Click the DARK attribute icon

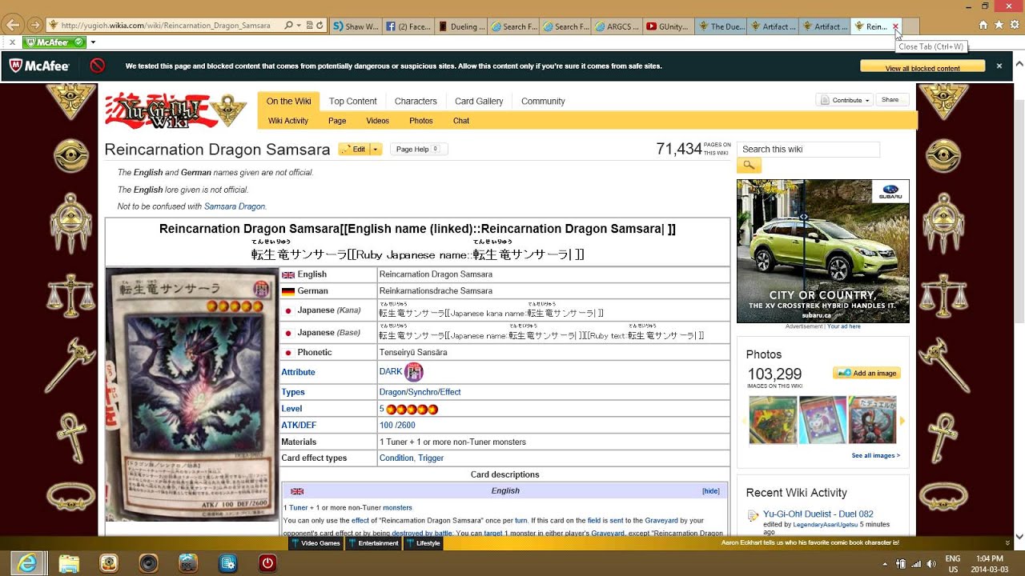pos(413,372)
